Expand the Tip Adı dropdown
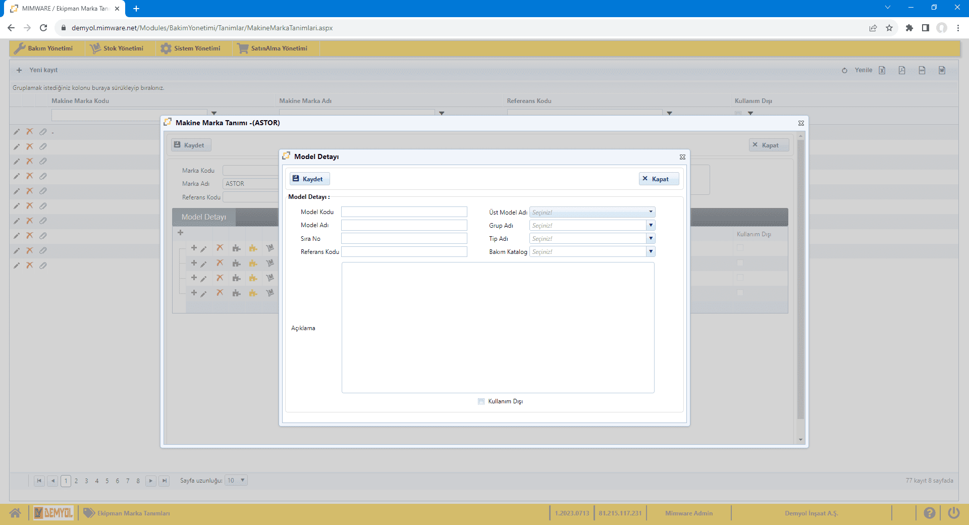 [651, 238]
